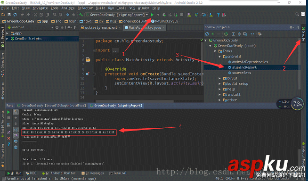
Task: Click the Redo arrow icon
Action: (28, 15)
